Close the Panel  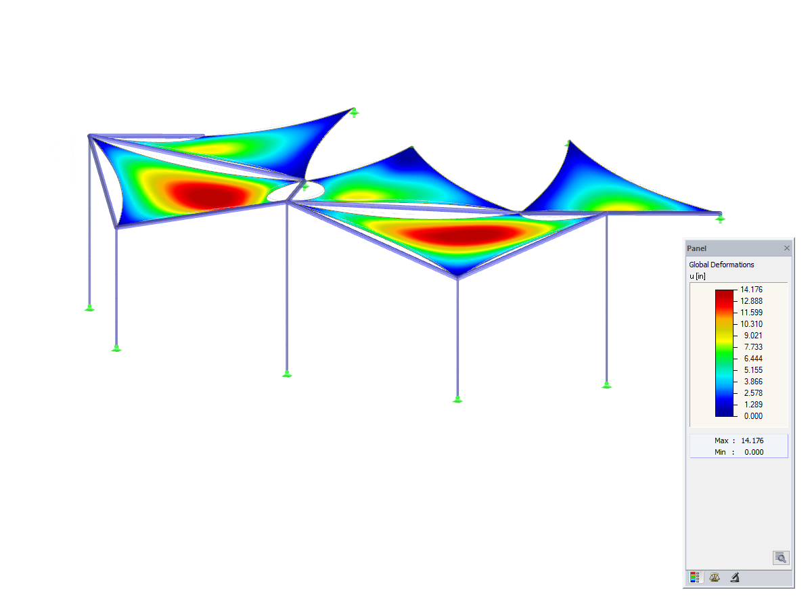786,248
